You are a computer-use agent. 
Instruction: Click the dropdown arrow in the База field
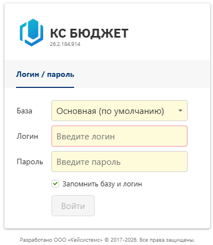click(x=180, y=111)
